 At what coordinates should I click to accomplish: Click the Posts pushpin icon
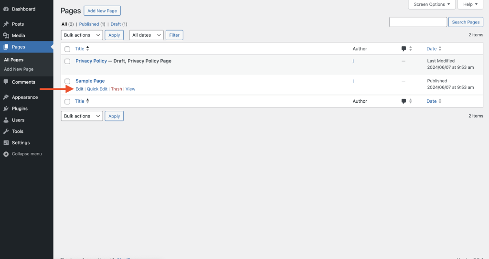(x=6, y=24)
